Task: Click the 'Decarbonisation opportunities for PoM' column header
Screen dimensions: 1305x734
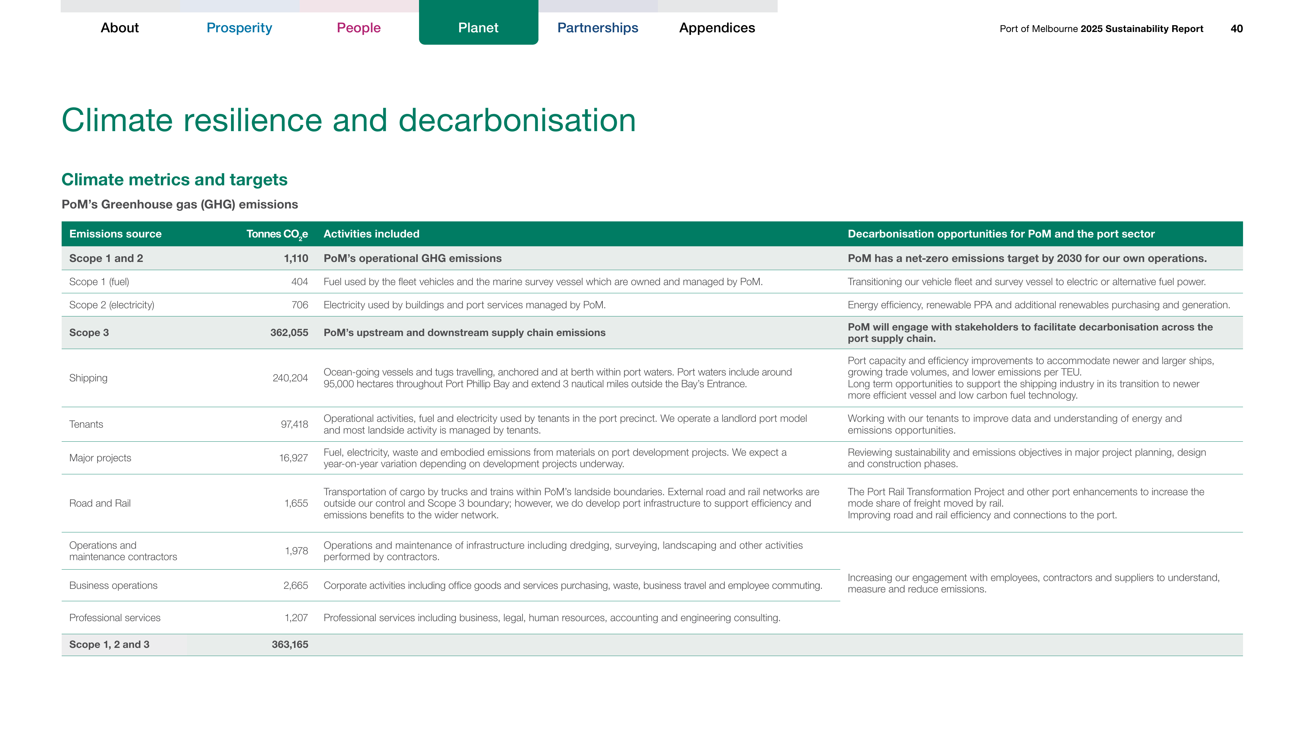Action: pyautogui.click(x=1001, y=234)
